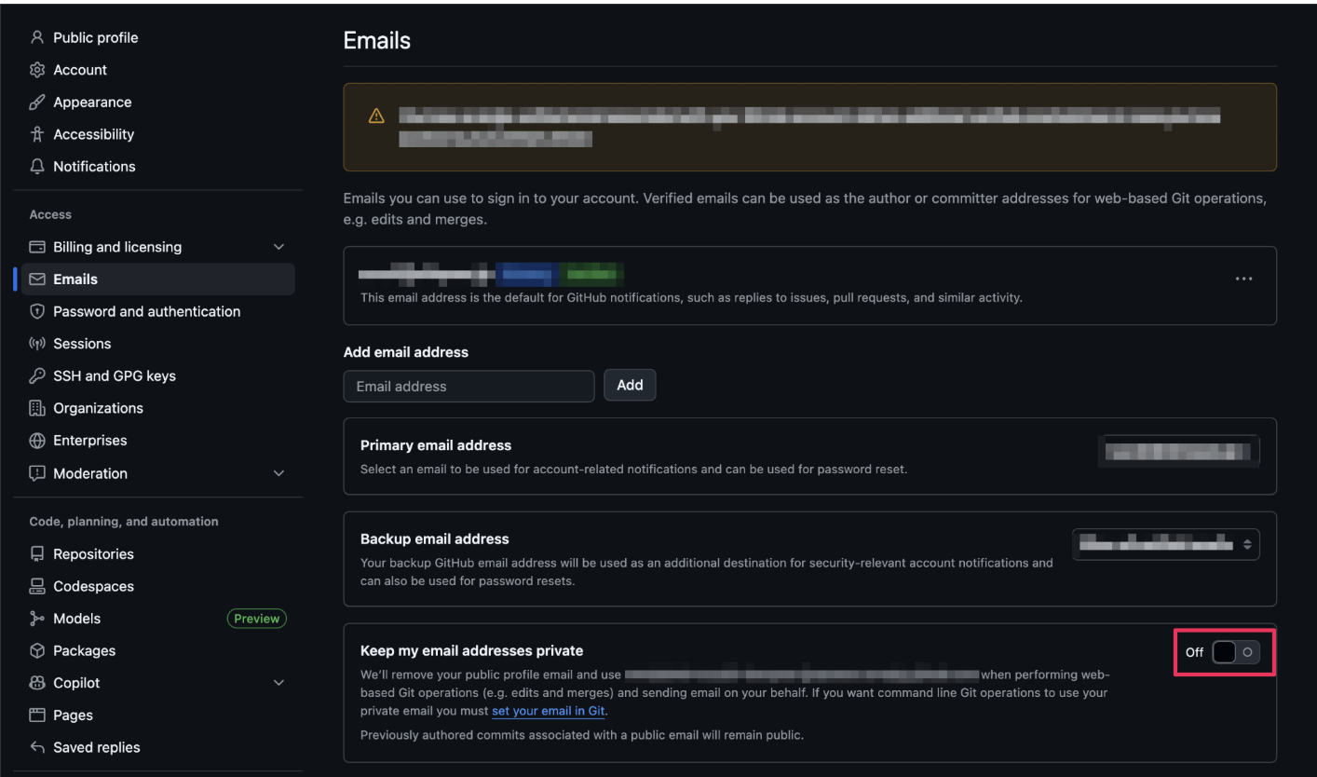Screen dimensions: 1317x777
Task: Click the SSH and GPG keys icon
Action: (37, 376)
